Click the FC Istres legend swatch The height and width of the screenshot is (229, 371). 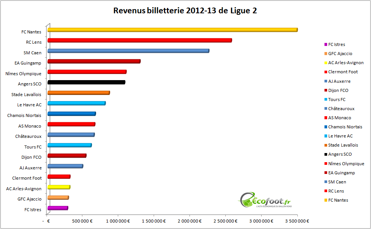tap(326, 44)
